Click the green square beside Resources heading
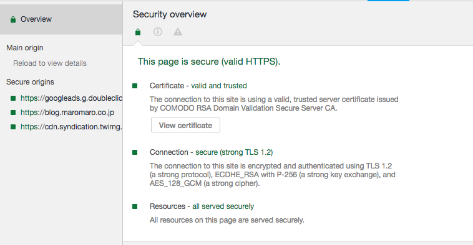Screen dimensions: 473x245 coord(135,206)
